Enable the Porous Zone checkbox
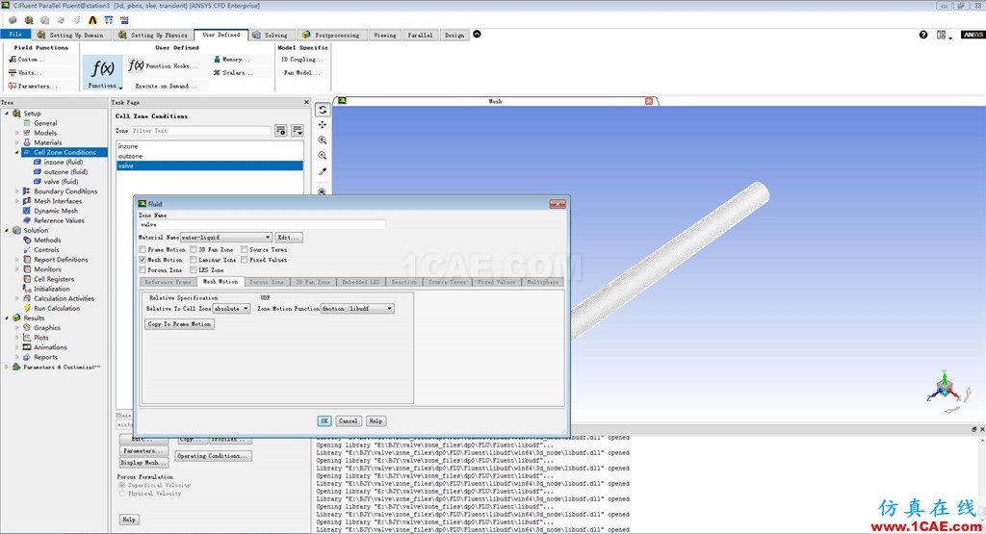This screenshot has width=986, height=534. click(143, 269)
